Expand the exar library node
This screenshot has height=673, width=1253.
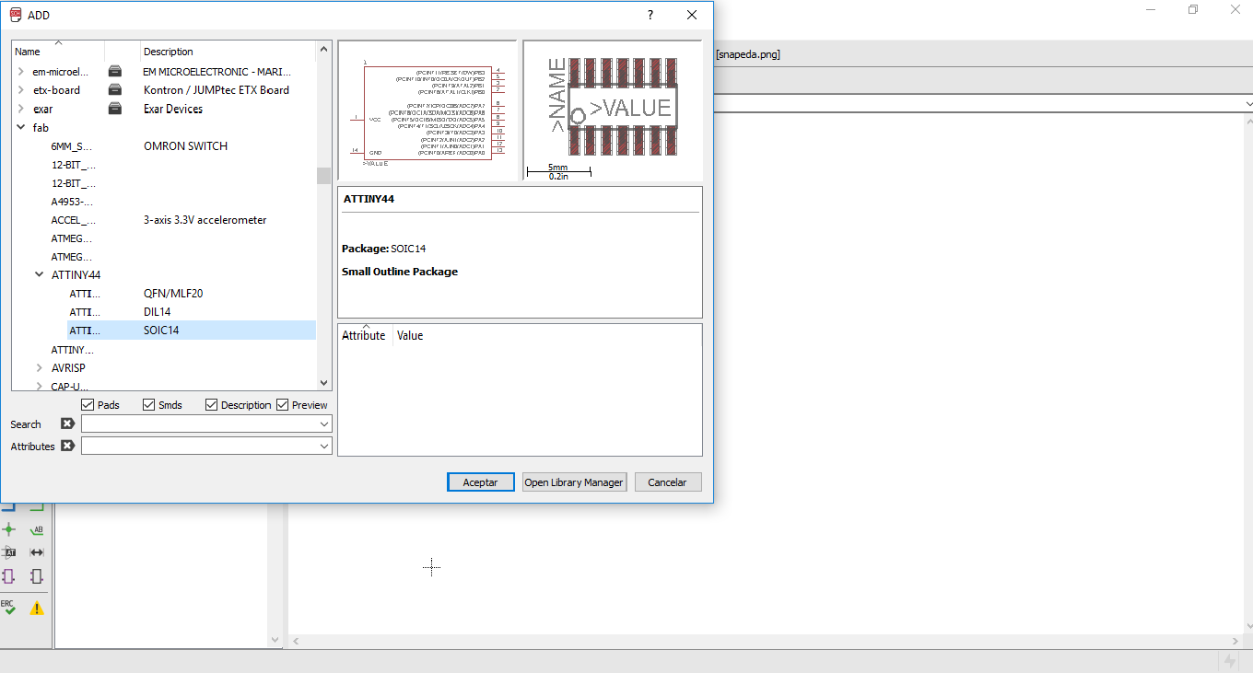coord(21,109)
